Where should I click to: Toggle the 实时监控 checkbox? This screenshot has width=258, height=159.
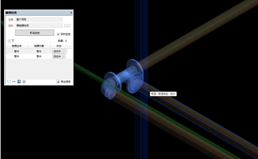point(58,34)
